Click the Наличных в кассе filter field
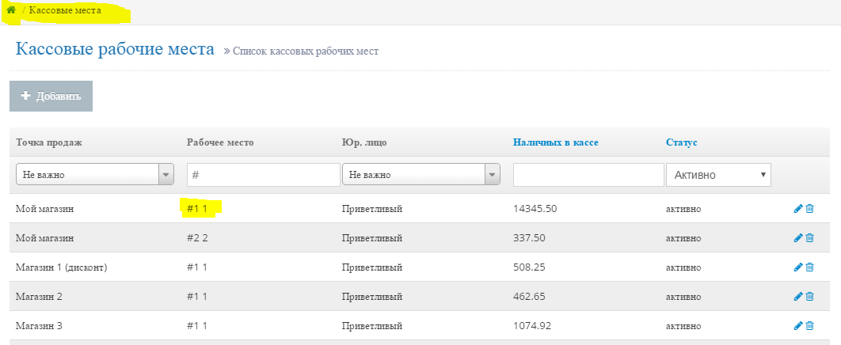 [x=588, y=175]
